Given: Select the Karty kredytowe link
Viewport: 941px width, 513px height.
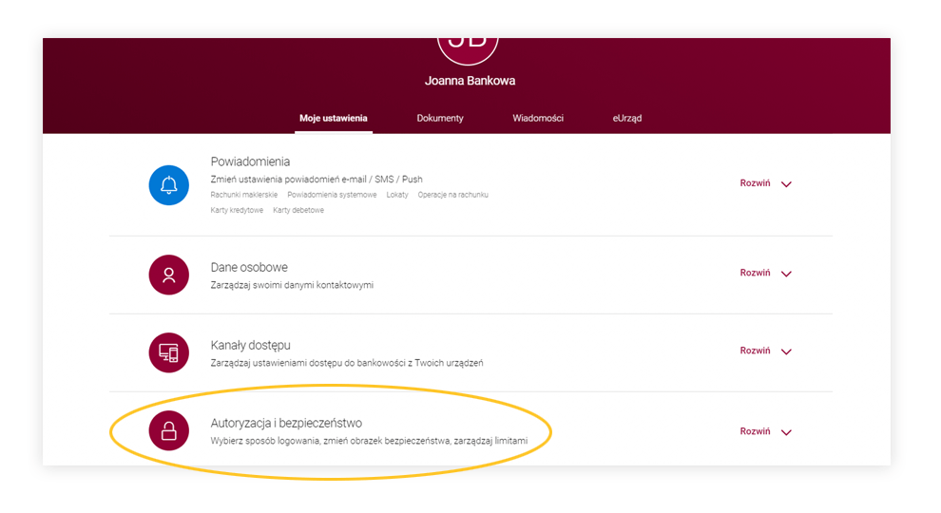Looking at the screenshot, I should (x=237, y=210).
